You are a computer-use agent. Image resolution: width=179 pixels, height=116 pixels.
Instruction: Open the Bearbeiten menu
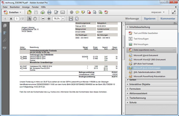15,7
